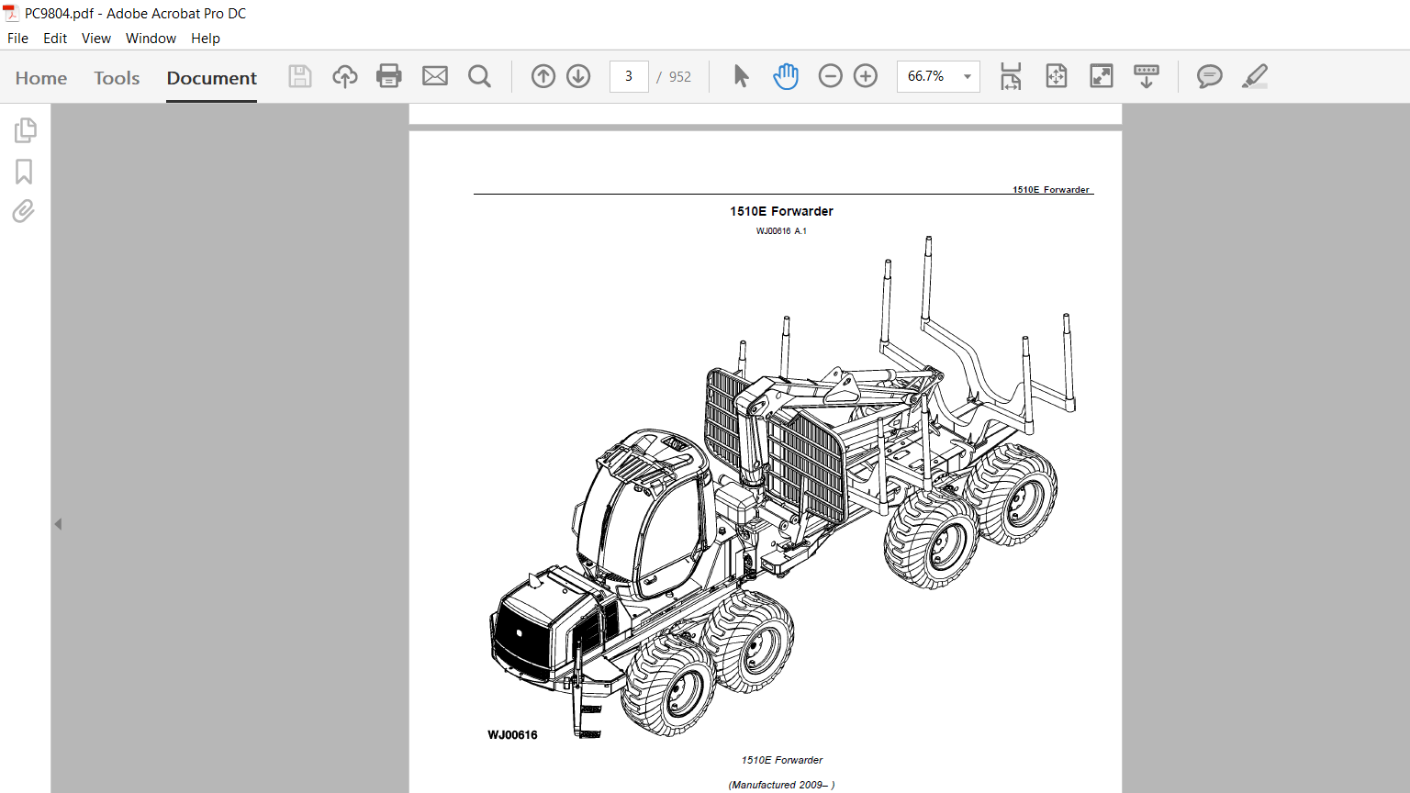Click the total pages count 952

[680, 77]
